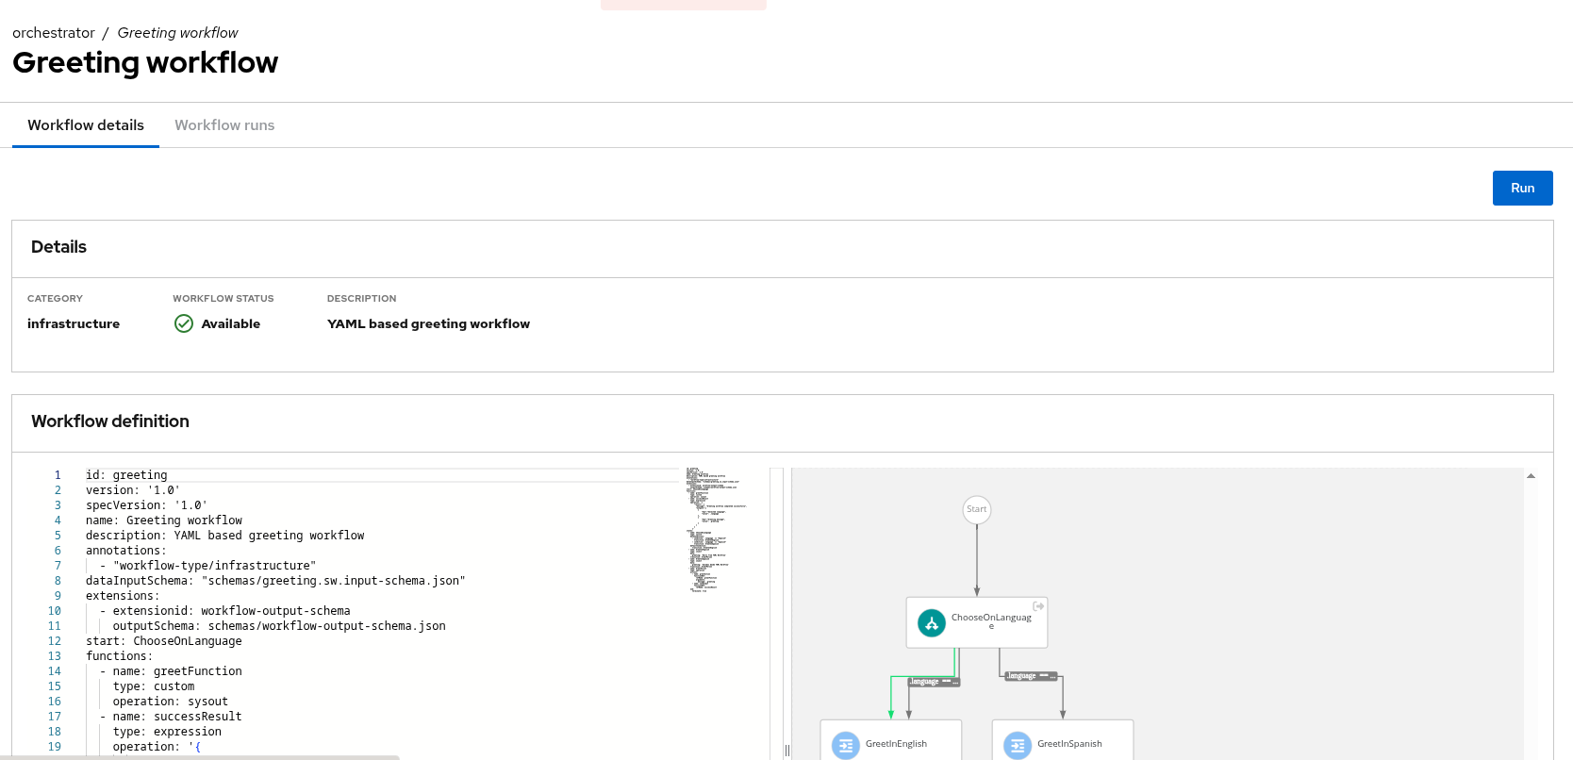1573x760 pixels.
Task: Click the 'name: greetFunction' code line
Action: pos(171,671)
